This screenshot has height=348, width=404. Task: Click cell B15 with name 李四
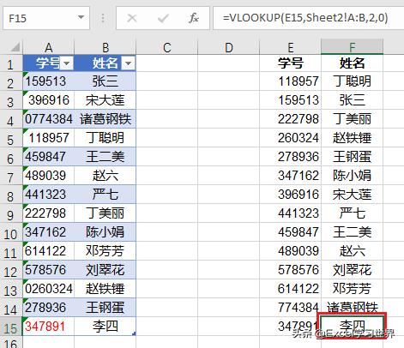(106, 327)
